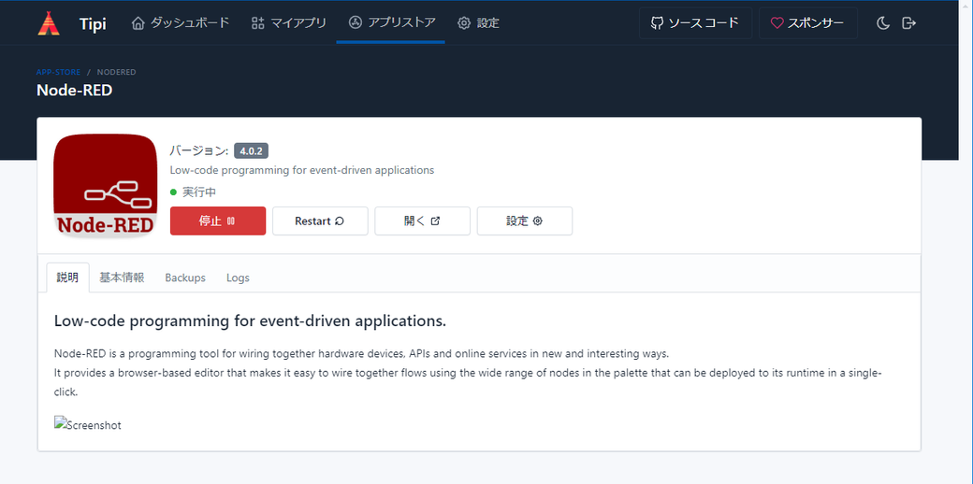Open the app with 開く button
Image resolution: width=973 pixels, height=484 pixels.
pyautogui.click(x=422, y=221)
